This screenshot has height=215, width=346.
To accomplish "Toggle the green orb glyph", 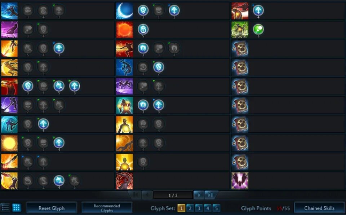I will click(x=258, y=29).
